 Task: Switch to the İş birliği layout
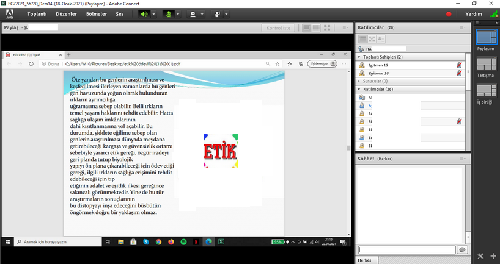pos(486,91)
